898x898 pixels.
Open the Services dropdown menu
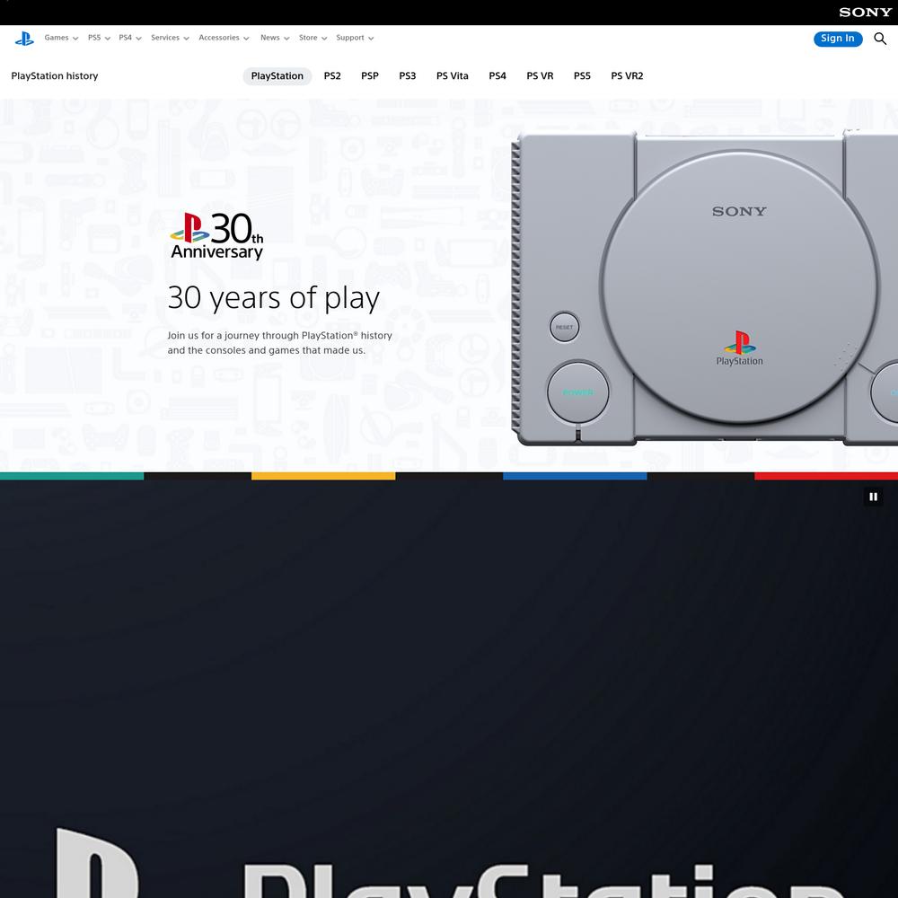(170, 38)
